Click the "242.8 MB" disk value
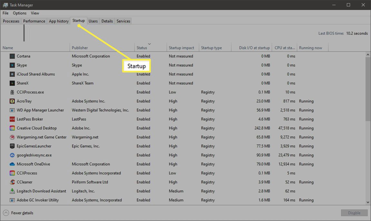This screenshot has width=371, height=221. click(x=262, y=128)
